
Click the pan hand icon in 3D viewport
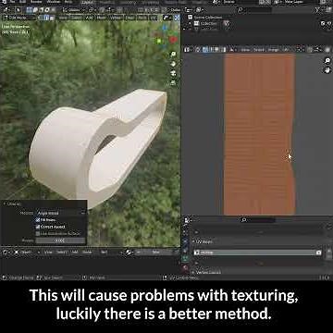tap(173, 64)
